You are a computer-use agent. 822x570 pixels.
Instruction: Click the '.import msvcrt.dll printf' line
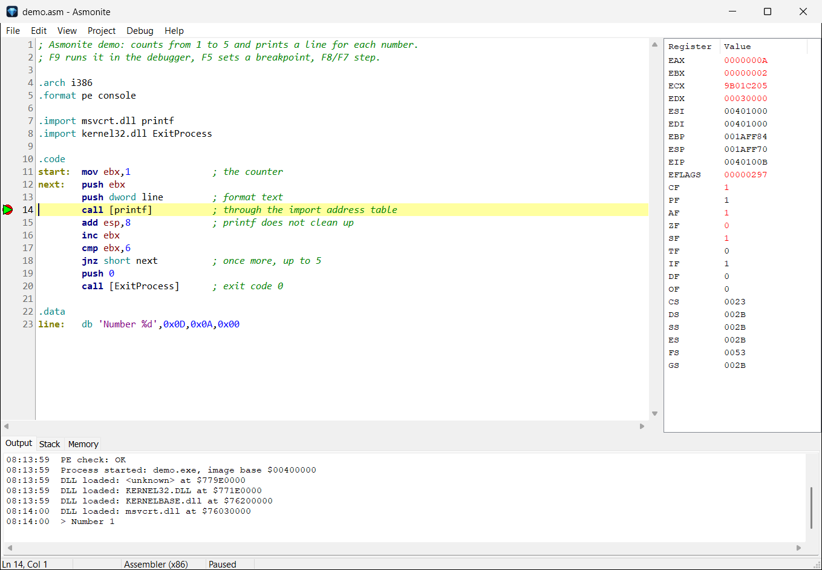tap(106, 121)
